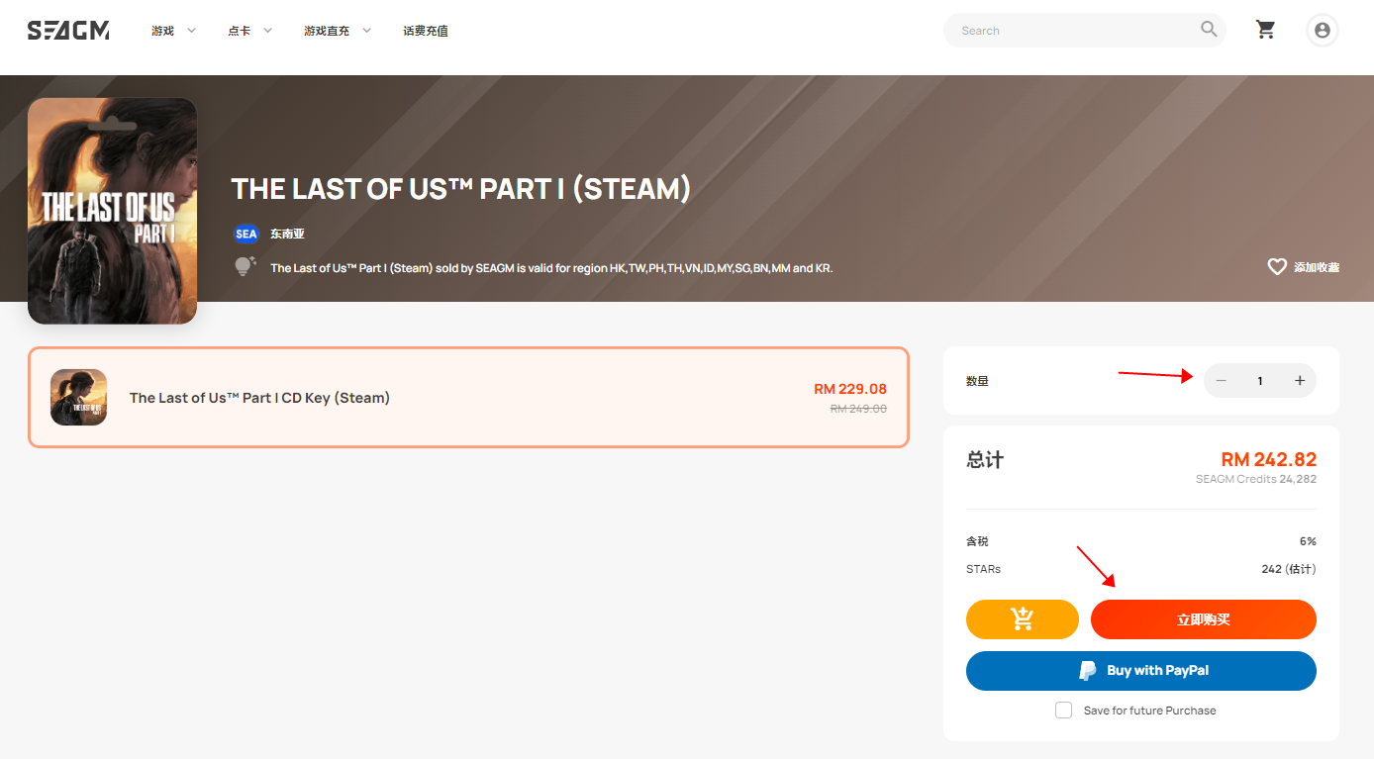Decrease quantity with minus button
This screenshot has width=1374, height=759.
point(1221,381)
